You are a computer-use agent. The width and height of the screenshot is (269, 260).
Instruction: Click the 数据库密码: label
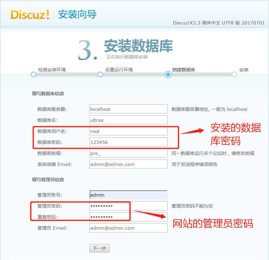click(x=50, y=142)
